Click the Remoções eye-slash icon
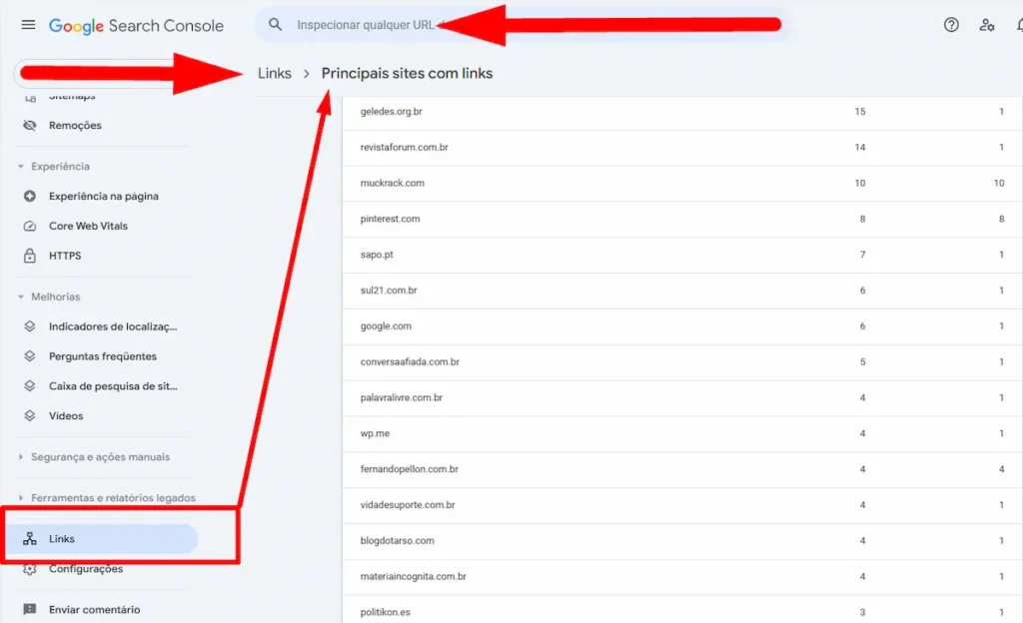 click(30, 125)
